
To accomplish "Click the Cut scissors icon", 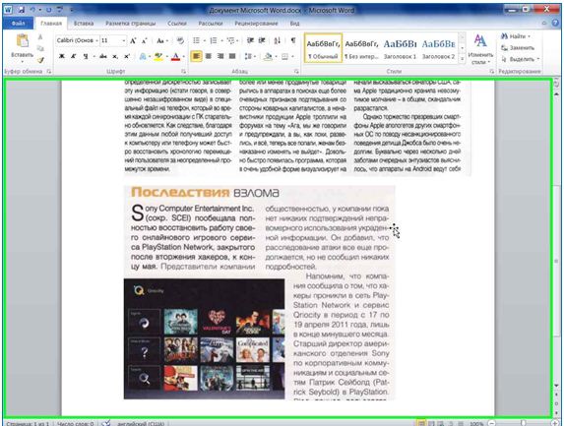I will click(40, 37).
